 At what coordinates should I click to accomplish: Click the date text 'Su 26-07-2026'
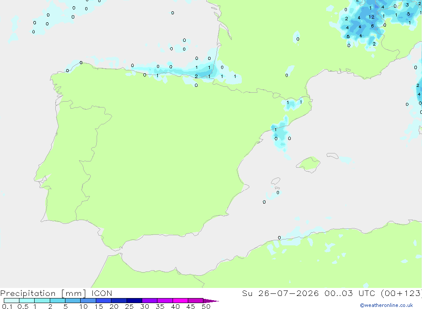[x=280, y=293]
